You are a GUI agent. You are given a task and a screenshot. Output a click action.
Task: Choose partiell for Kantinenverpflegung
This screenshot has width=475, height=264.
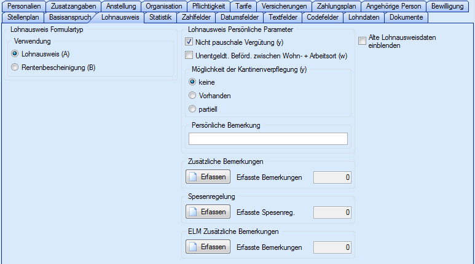(x=192, y=109)
